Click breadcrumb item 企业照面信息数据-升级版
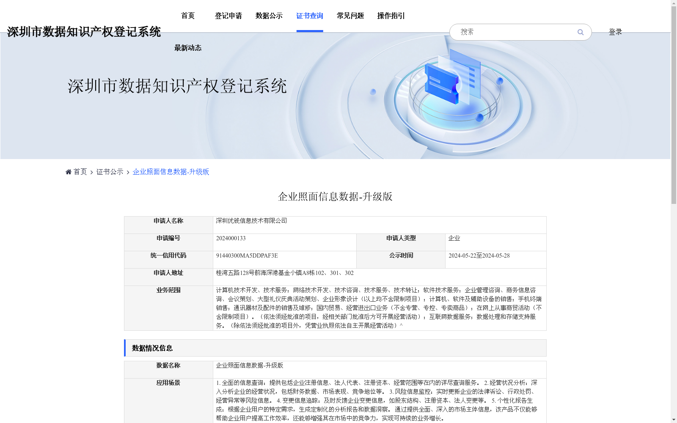The image size is (677, 423). [x=171, y=172]
